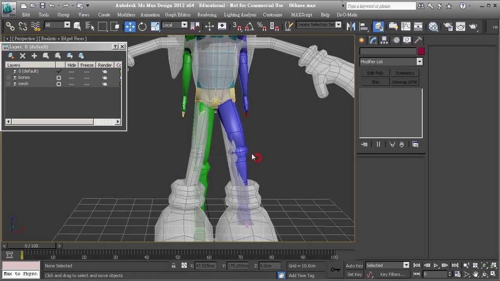Select the Select and Link tool
The width and height of the screenshot is (500, 281).
click(x=10, y=26)
